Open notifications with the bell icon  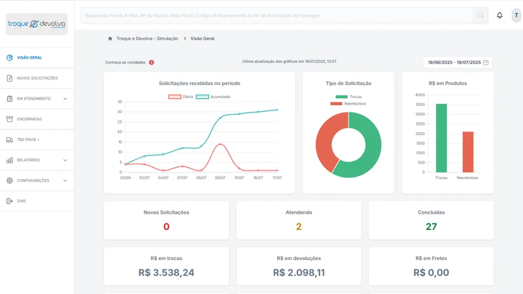[499, 15]
